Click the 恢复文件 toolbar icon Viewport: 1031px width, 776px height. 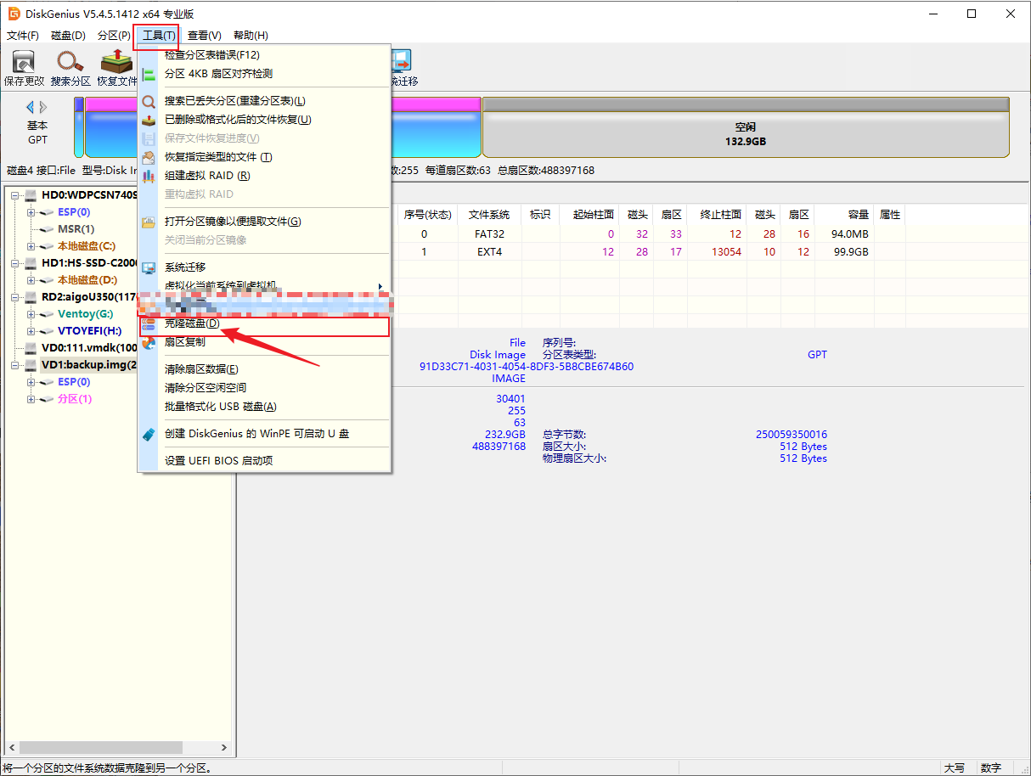pos(116,62)
